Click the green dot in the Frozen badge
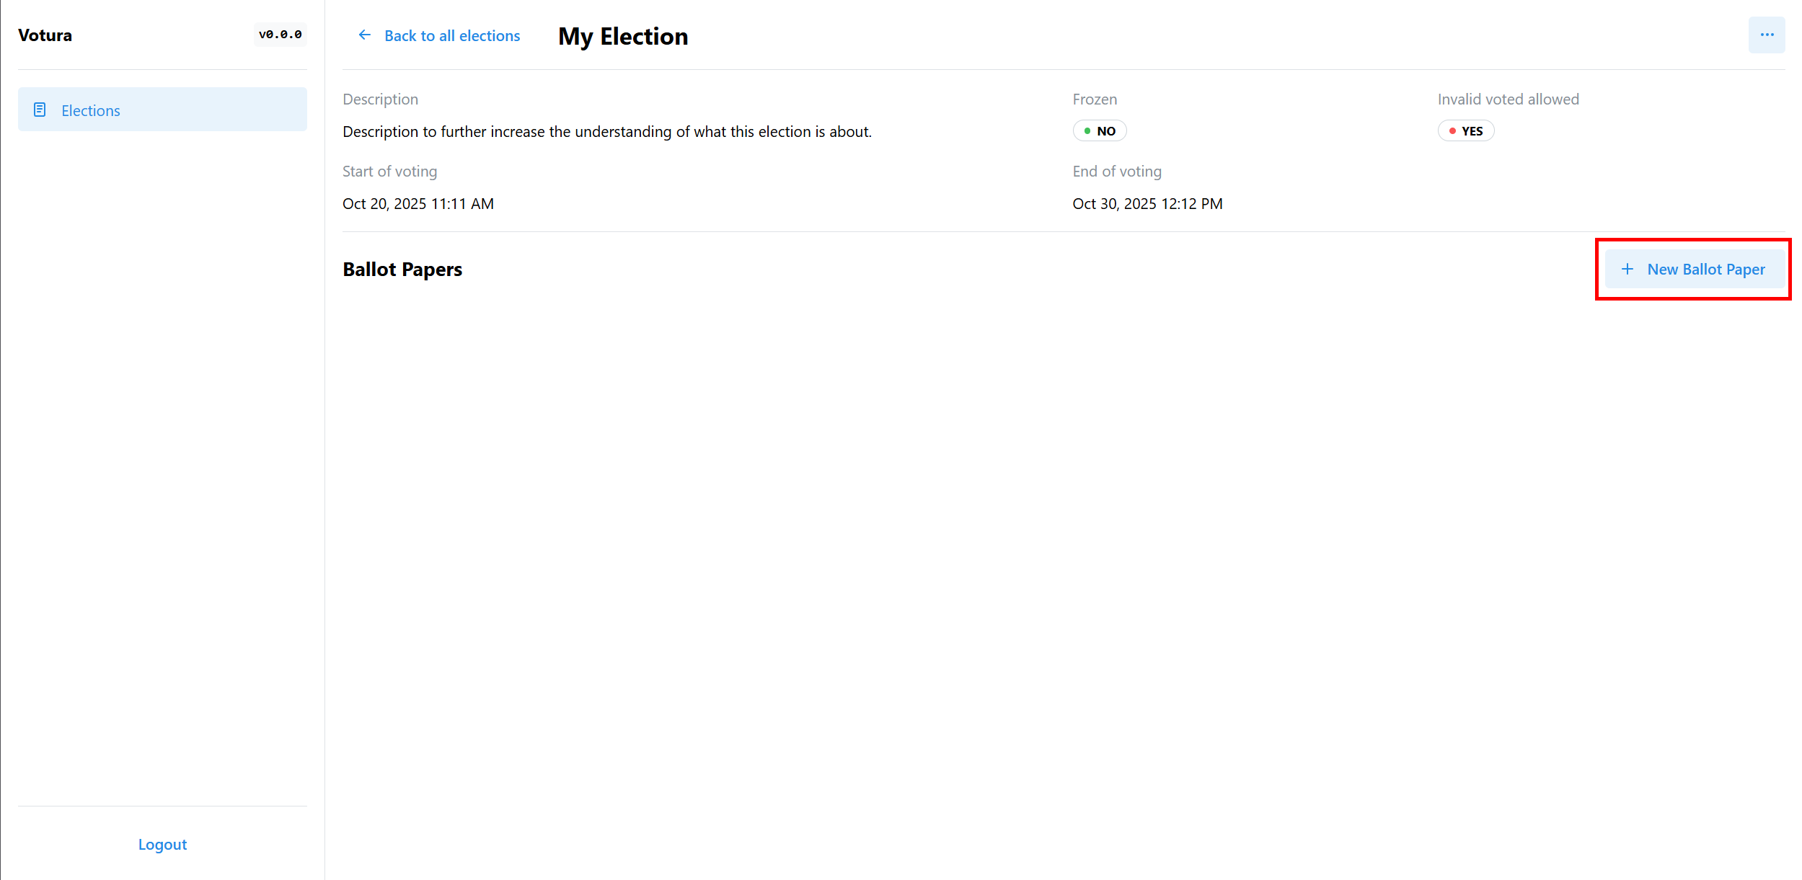Image resolution: width=1802 pixels, height=880 pixels. coord(1087,131)
